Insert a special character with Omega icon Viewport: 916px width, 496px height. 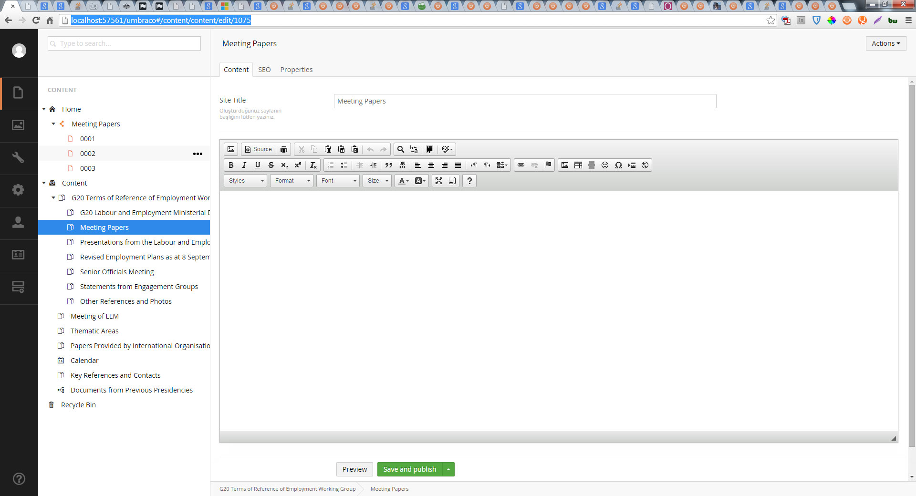click(618, 165)
